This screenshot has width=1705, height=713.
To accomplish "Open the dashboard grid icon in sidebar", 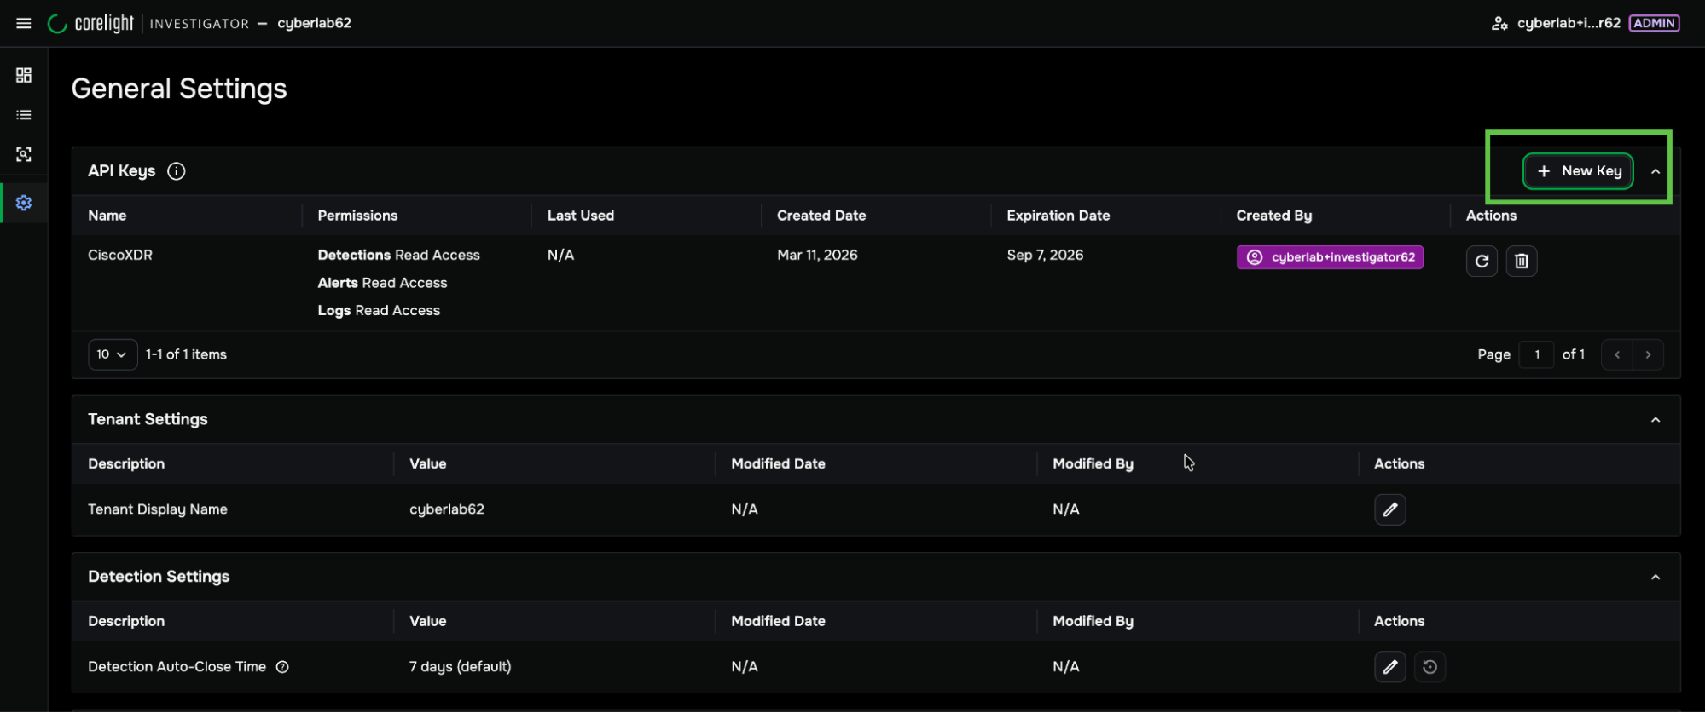I will coord(24,76).
